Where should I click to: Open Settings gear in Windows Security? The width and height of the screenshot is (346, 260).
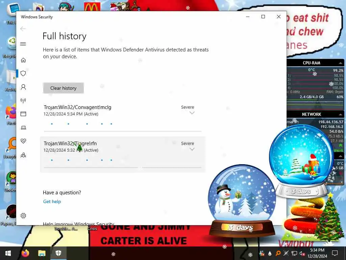click(23, 216)
